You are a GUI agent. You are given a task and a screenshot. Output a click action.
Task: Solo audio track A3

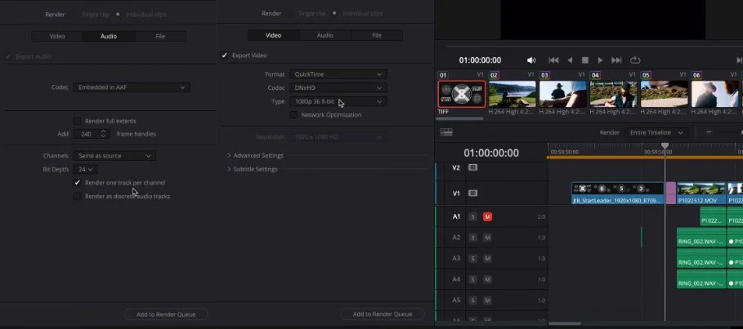click(x=472, y=259)
